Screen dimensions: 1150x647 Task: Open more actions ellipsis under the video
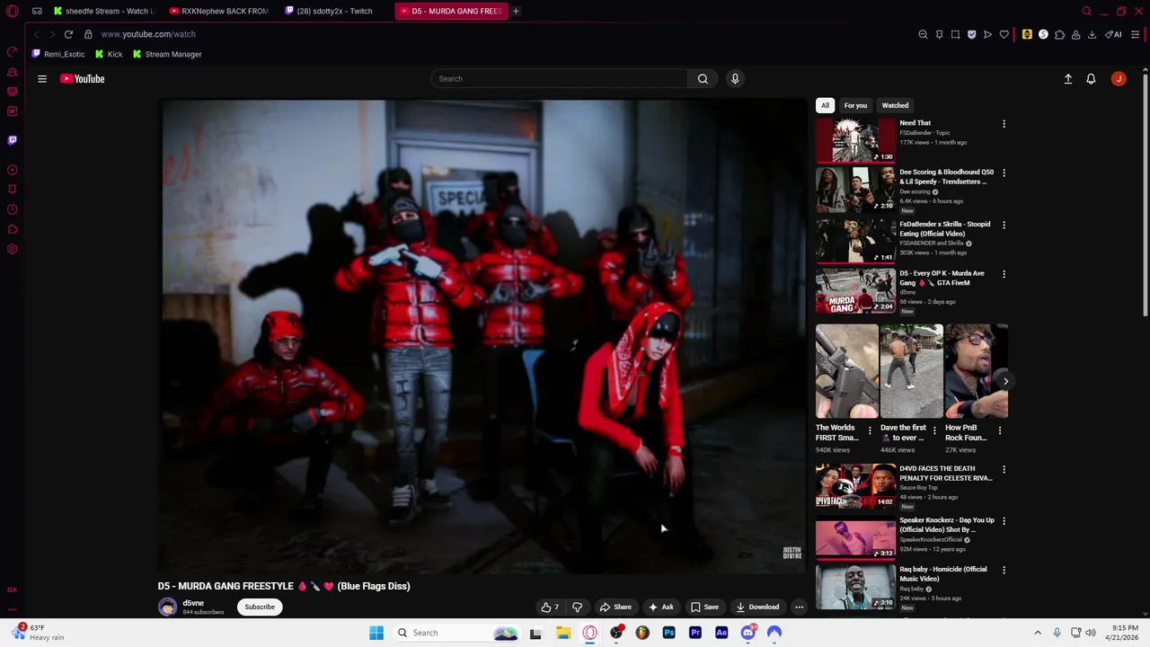[799, 607]
